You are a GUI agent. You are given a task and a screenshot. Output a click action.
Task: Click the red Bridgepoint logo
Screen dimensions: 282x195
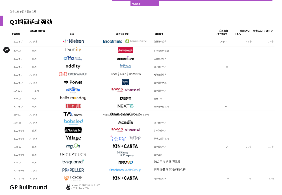(x=126, y=50)
